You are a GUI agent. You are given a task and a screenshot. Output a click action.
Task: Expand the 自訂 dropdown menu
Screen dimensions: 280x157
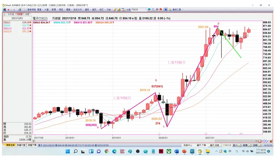(105, 9)
